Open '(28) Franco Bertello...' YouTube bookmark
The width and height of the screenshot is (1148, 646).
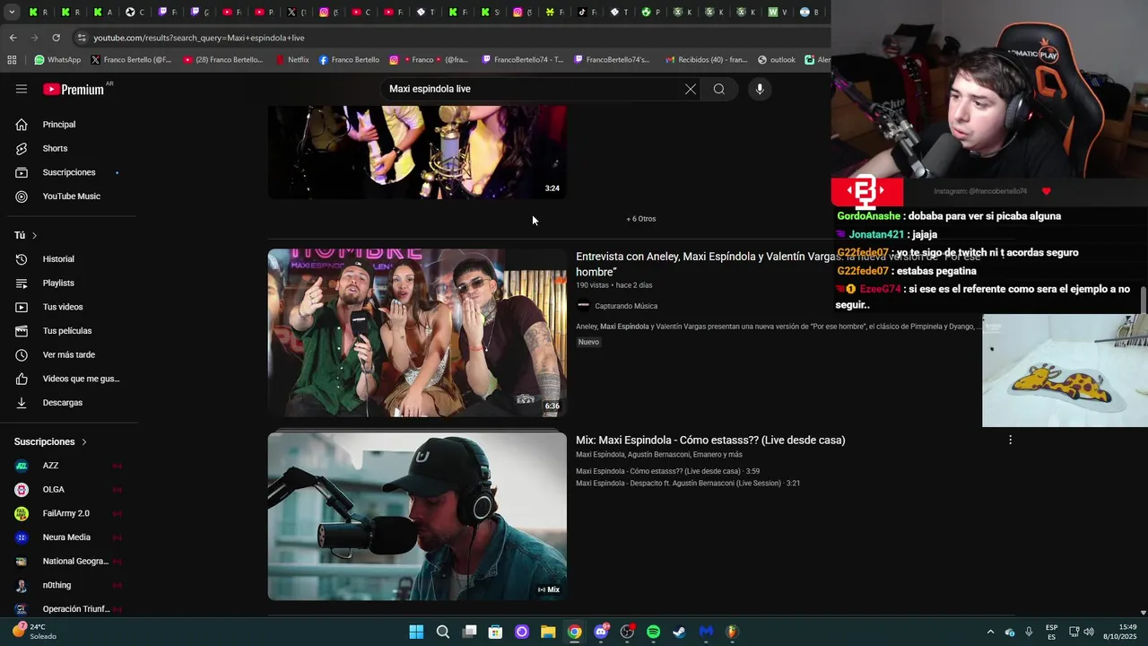(222, 60)
